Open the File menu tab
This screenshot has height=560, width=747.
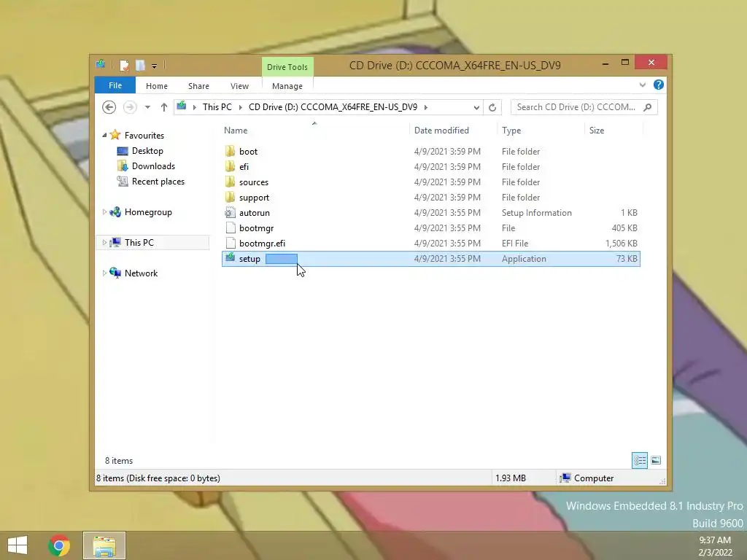coord(115,86)
